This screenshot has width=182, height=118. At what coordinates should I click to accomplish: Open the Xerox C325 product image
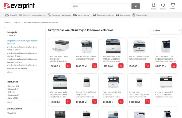point(87,46)
